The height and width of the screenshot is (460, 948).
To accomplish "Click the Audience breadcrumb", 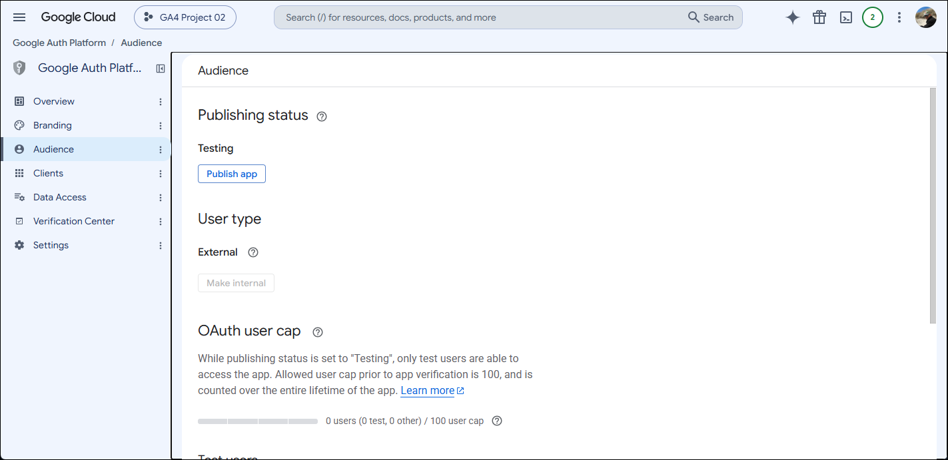I will point(141,43).
